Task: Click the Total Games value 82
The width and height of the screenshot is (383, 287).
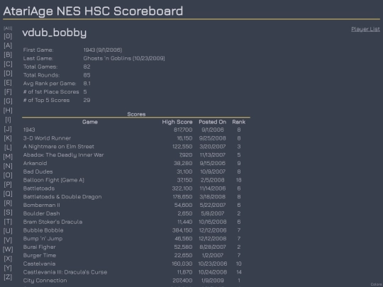Action: (87, 67)
